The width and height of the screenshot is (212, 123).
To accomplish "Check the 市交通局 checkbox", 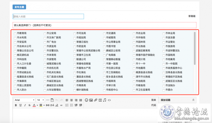I will (x=104, y=34).
